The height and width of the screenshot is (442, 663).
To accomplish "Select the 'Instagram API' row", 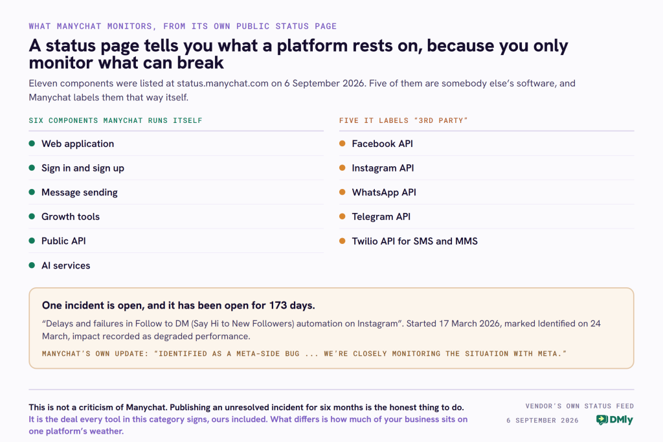I will [x=487, y=168].
